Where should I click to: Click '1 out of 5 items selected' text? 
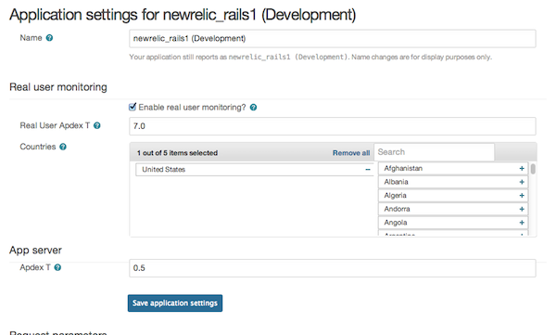tap(177, 153)
